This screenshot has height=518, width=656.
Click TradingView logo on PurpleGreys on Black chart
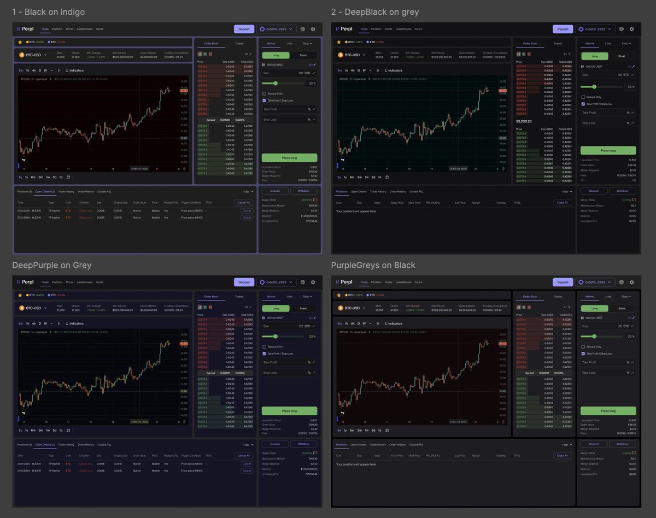(343, 413)
